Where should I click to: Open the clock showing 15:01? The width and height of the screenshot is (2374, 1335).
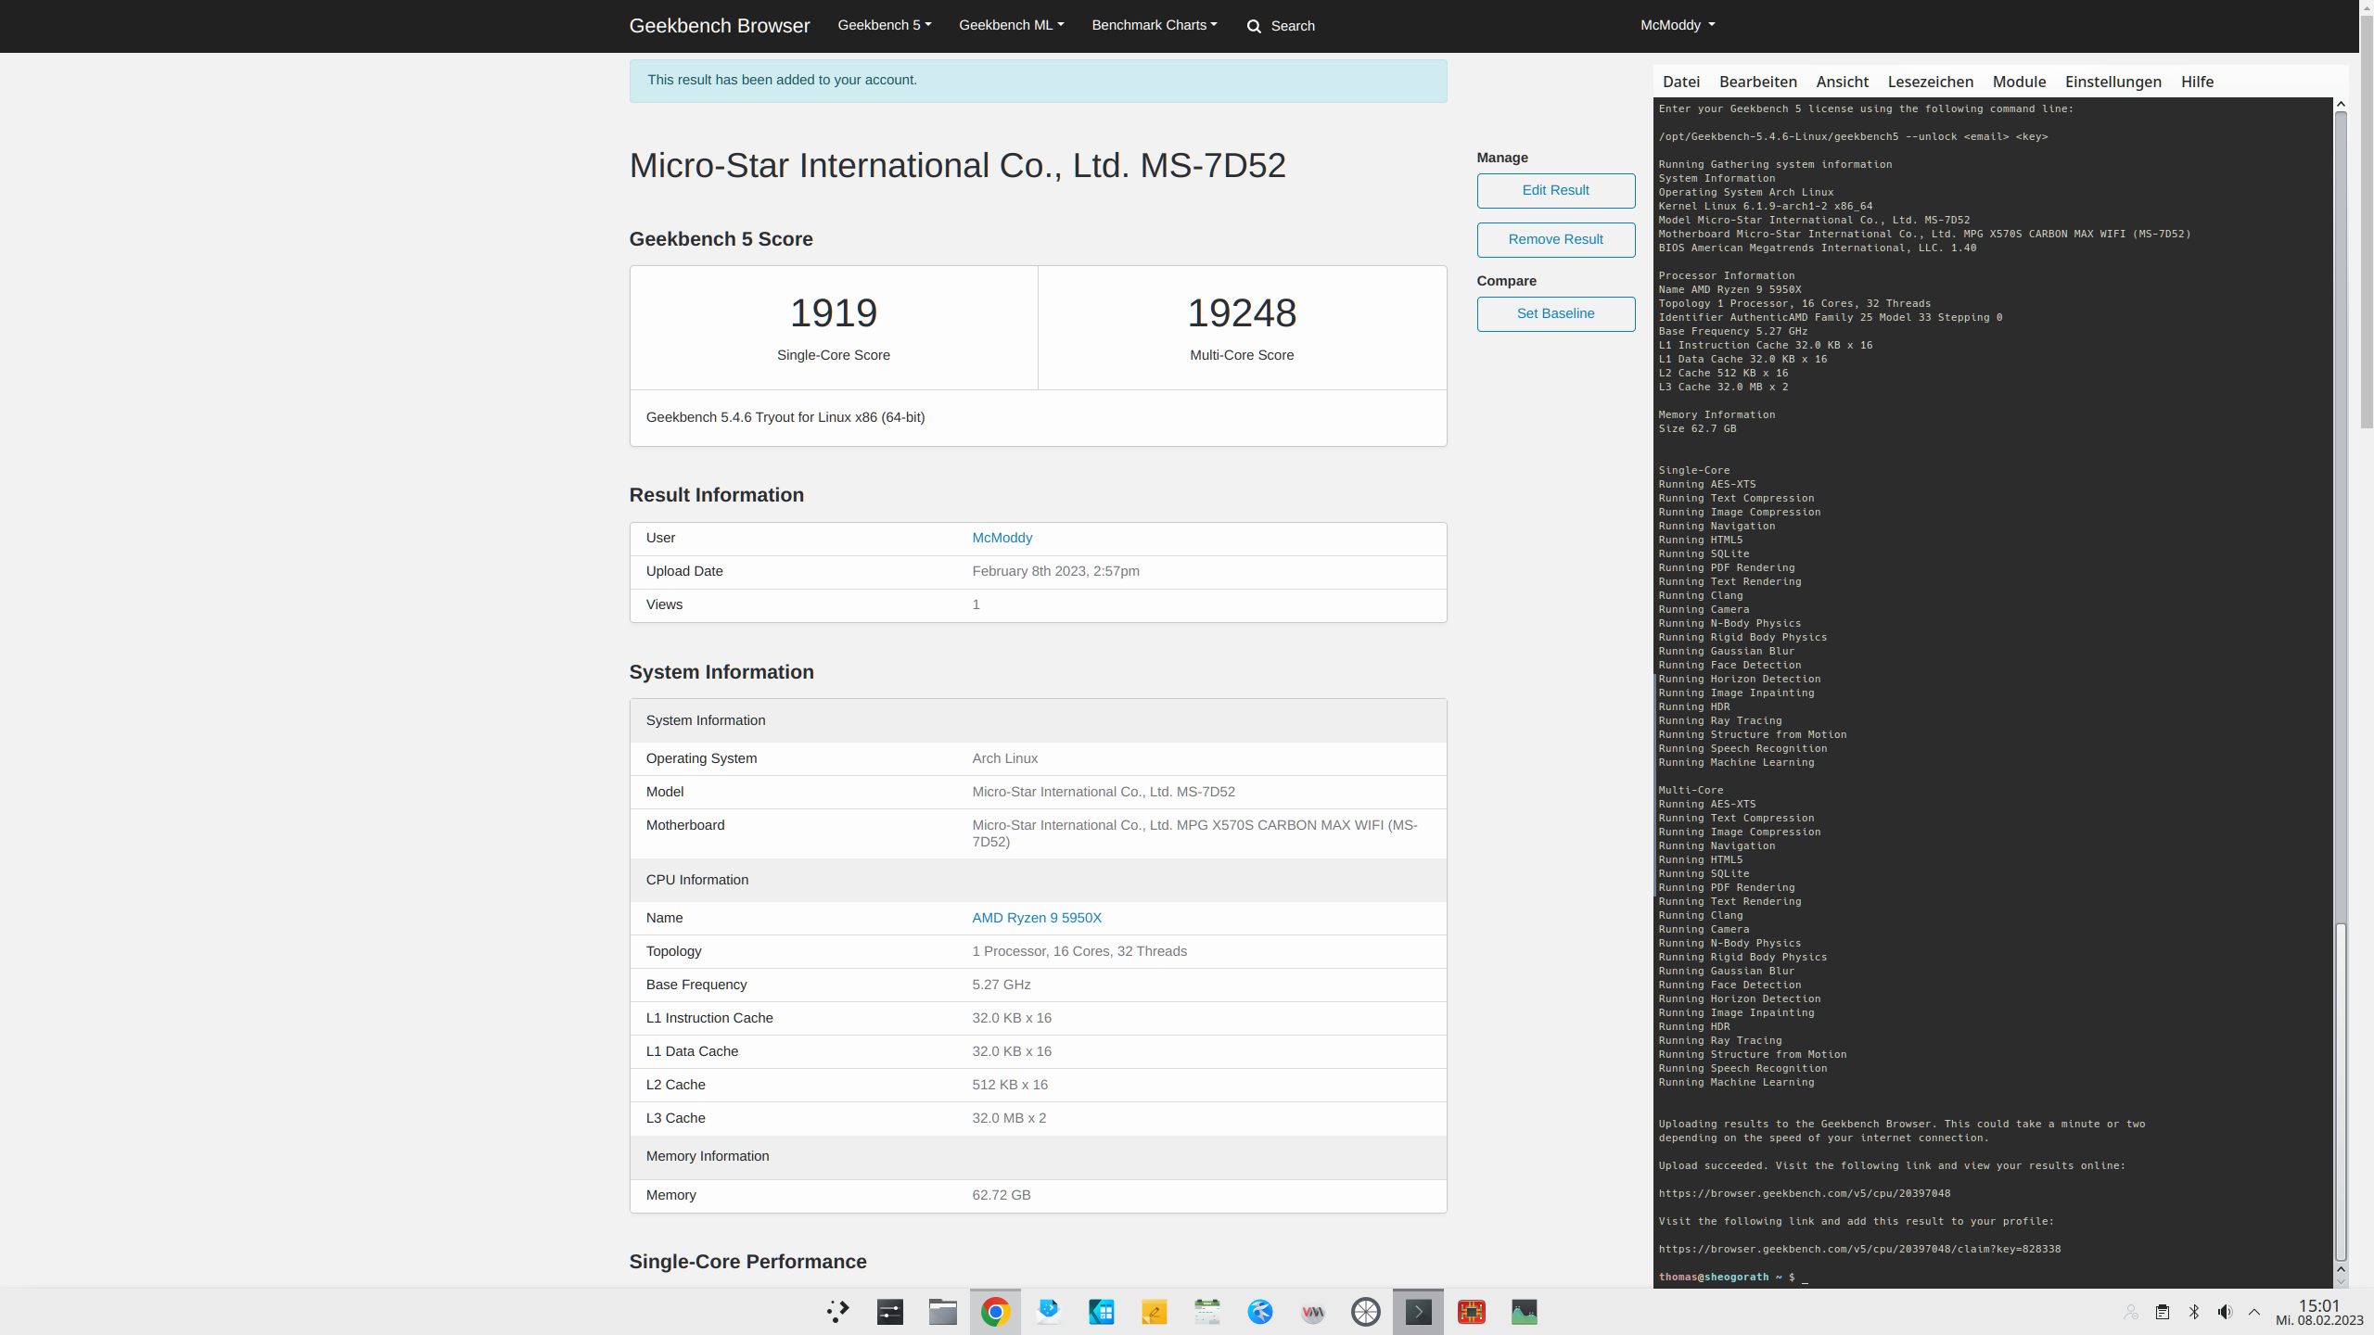coord(2319,1312)
